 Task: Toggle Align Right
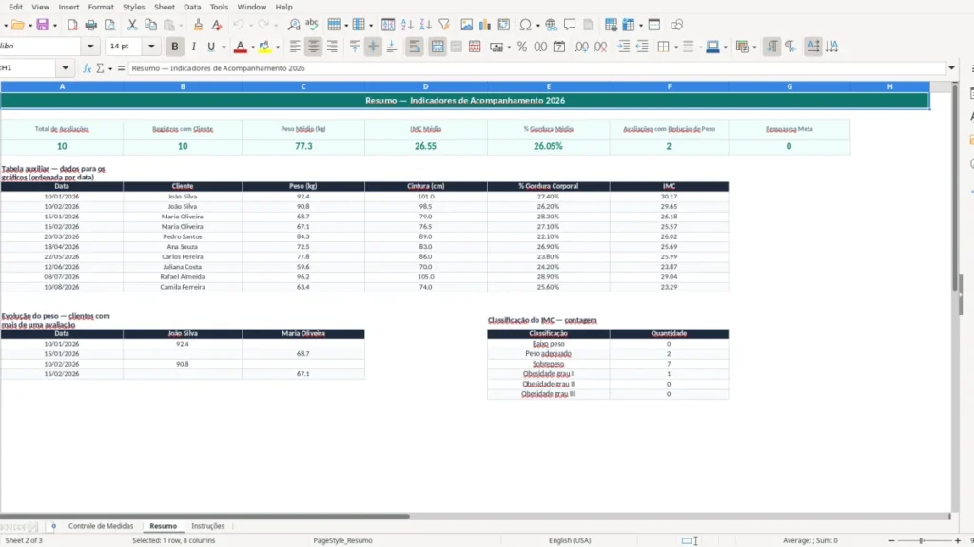pyautogui.click(x=332, y=47)
